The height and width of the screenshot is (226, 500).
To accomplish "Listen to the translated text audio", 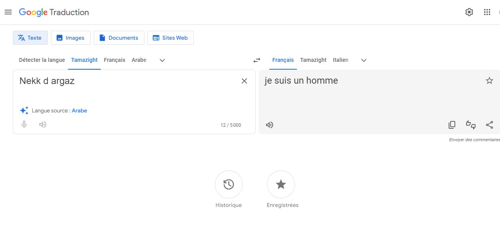I will [x=270, y=125].
